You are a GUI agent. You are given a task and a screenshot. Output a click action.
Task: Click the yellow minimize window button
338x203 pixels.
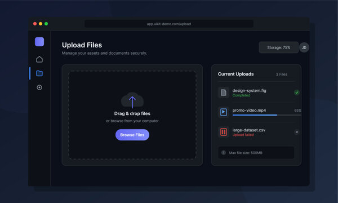click(x=41, y=24)
